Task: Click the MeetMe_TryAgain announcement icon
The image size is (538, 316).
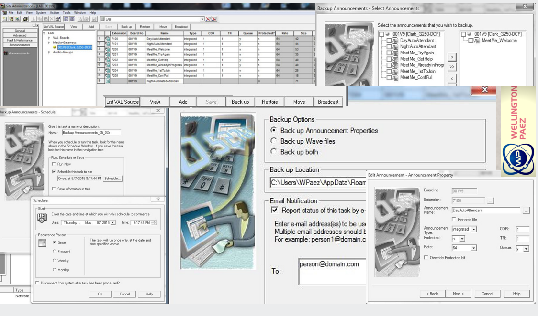Action: click(x=395, y=53)
